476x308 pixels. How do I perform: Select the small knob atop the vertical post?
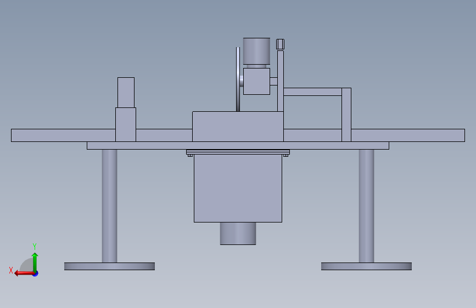(x=280, y=44)
